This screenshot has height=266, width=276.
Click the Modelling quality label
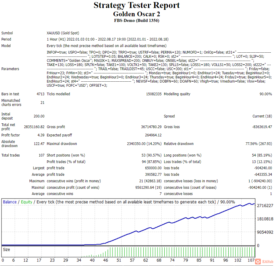click(177, 94)
